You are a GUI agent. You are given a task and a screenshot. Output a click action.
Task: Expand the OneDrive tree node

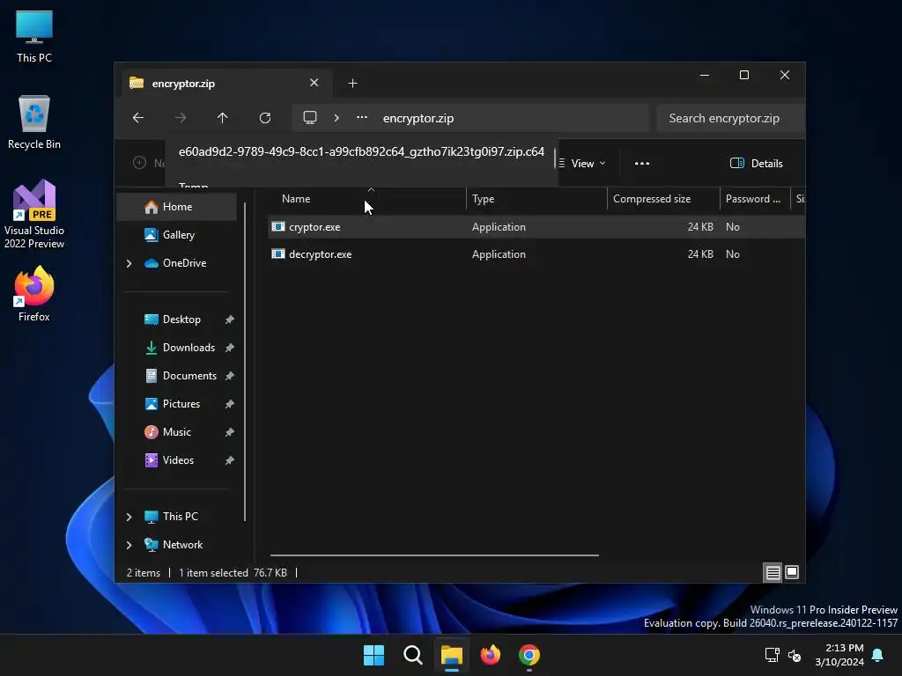[x=129, y=263]
